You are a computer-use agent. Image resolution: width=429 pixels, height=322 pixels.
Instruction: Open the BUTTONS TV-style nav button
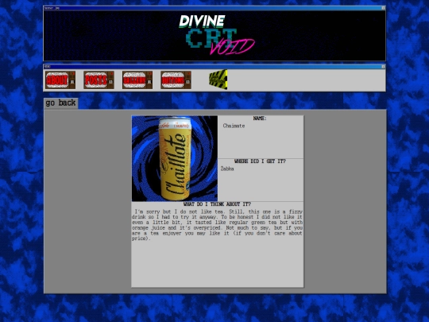176,80
